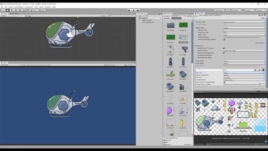This screenshot has width=268, height=151.
Task: Click the Project search field
Action: (178, 16)
